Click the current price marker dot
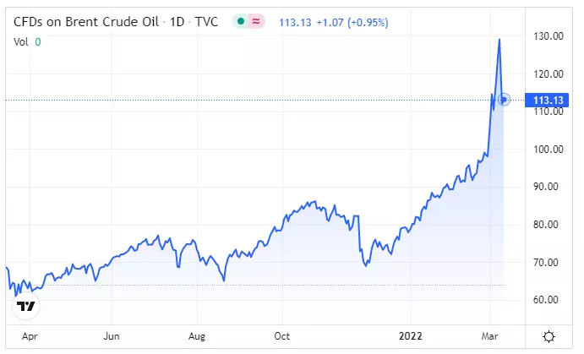This screenshot has width=584, height=354. (x=504, y=100)
